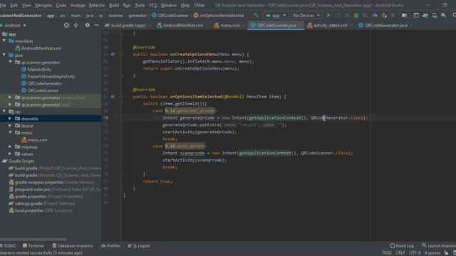Click Sync Project with Gradle Files icon
This screenshot has height=256, width=456.
tap(425, 16)
